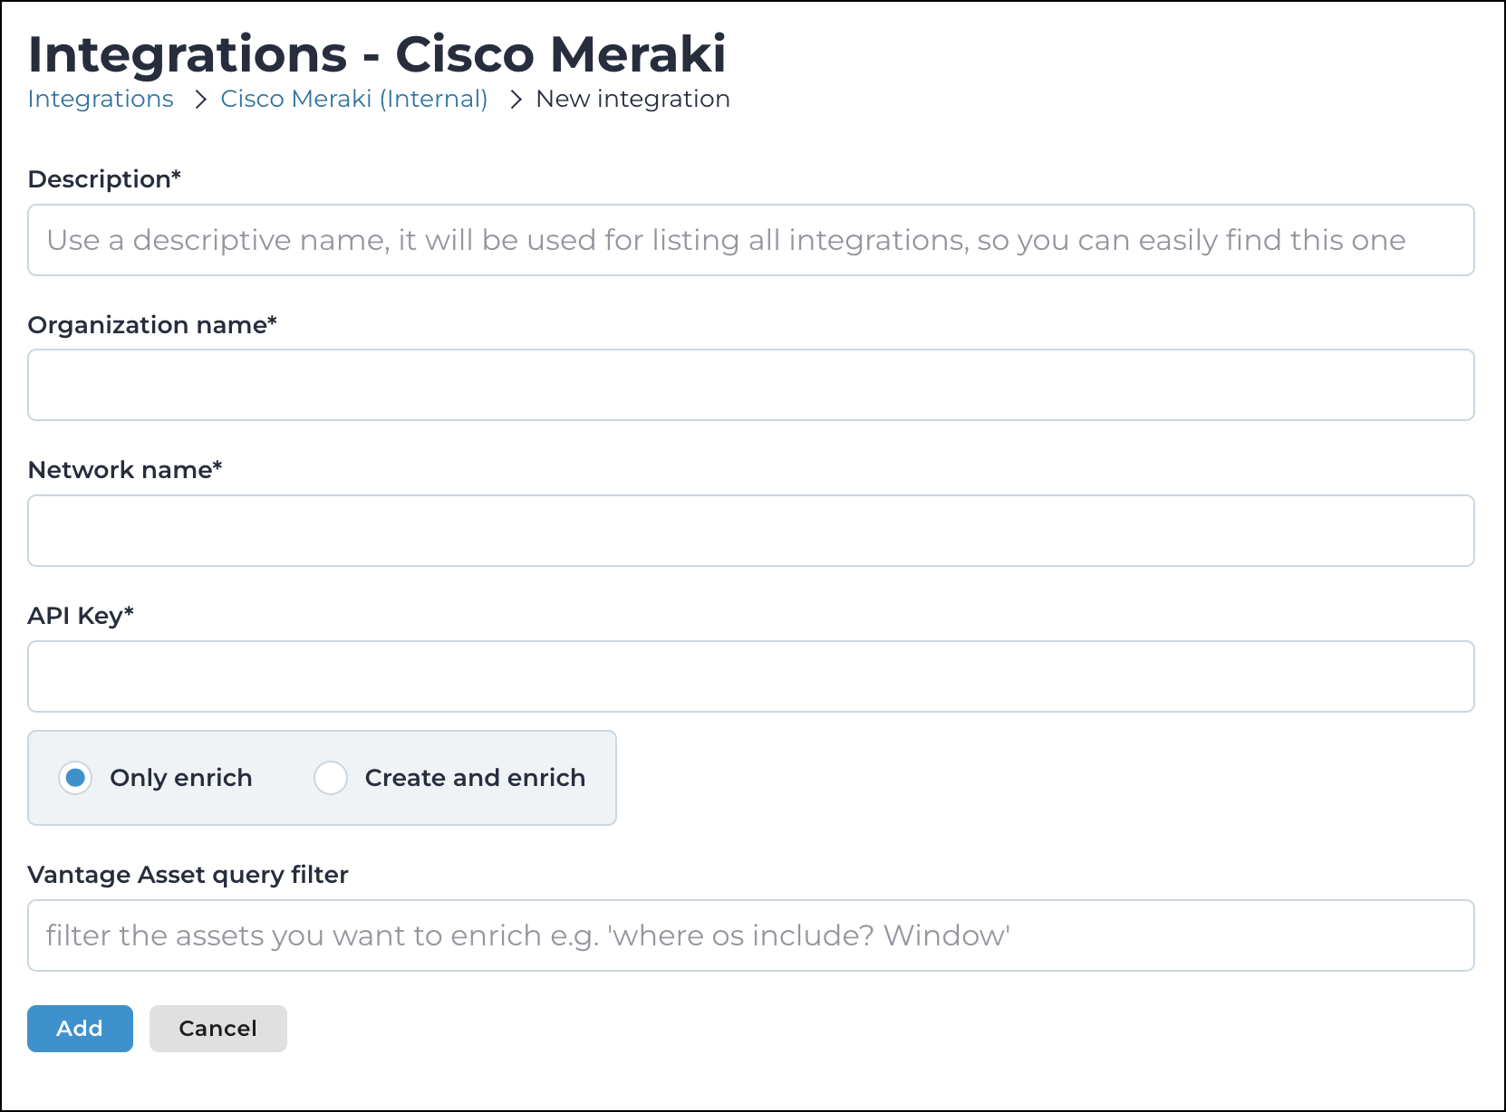Choose the Create and enrich option
The height and width of the screenshot is (1112, 1506).
coord(331,778)
